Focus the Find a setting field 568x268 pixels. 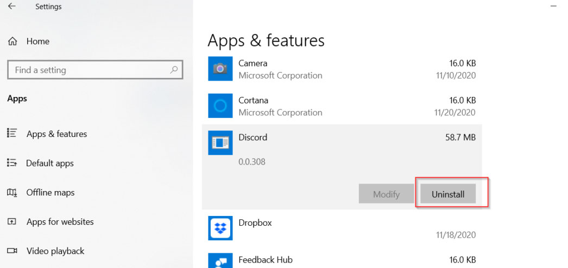(95, 70)
